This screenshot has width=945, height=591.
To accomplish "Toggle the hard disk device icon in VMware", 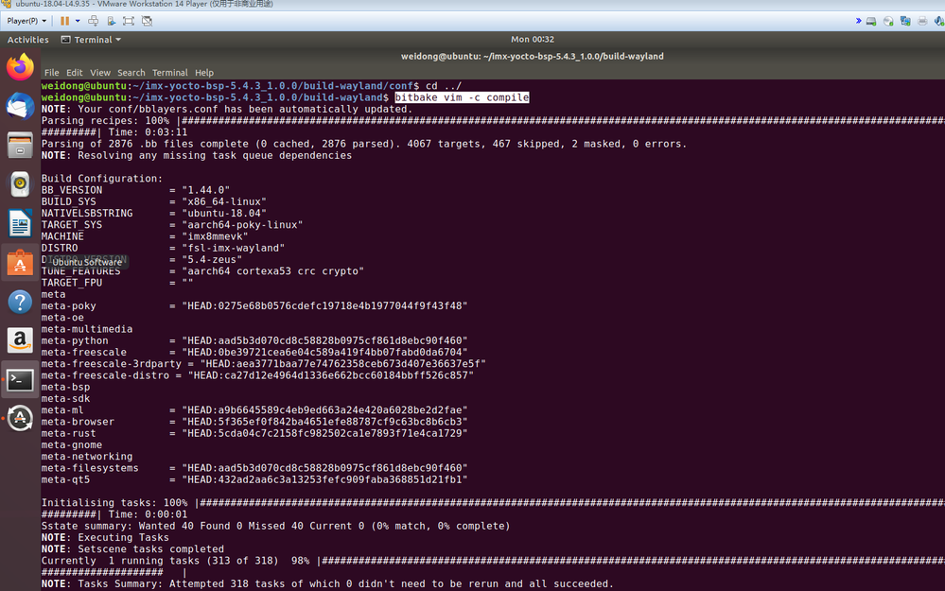I will (871, 21).
